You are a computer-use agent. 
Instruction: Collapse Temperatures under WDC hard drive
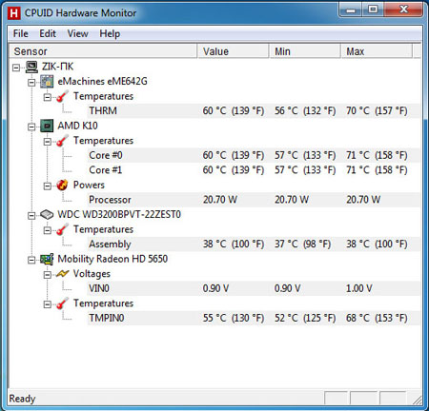tap(47, 230)
